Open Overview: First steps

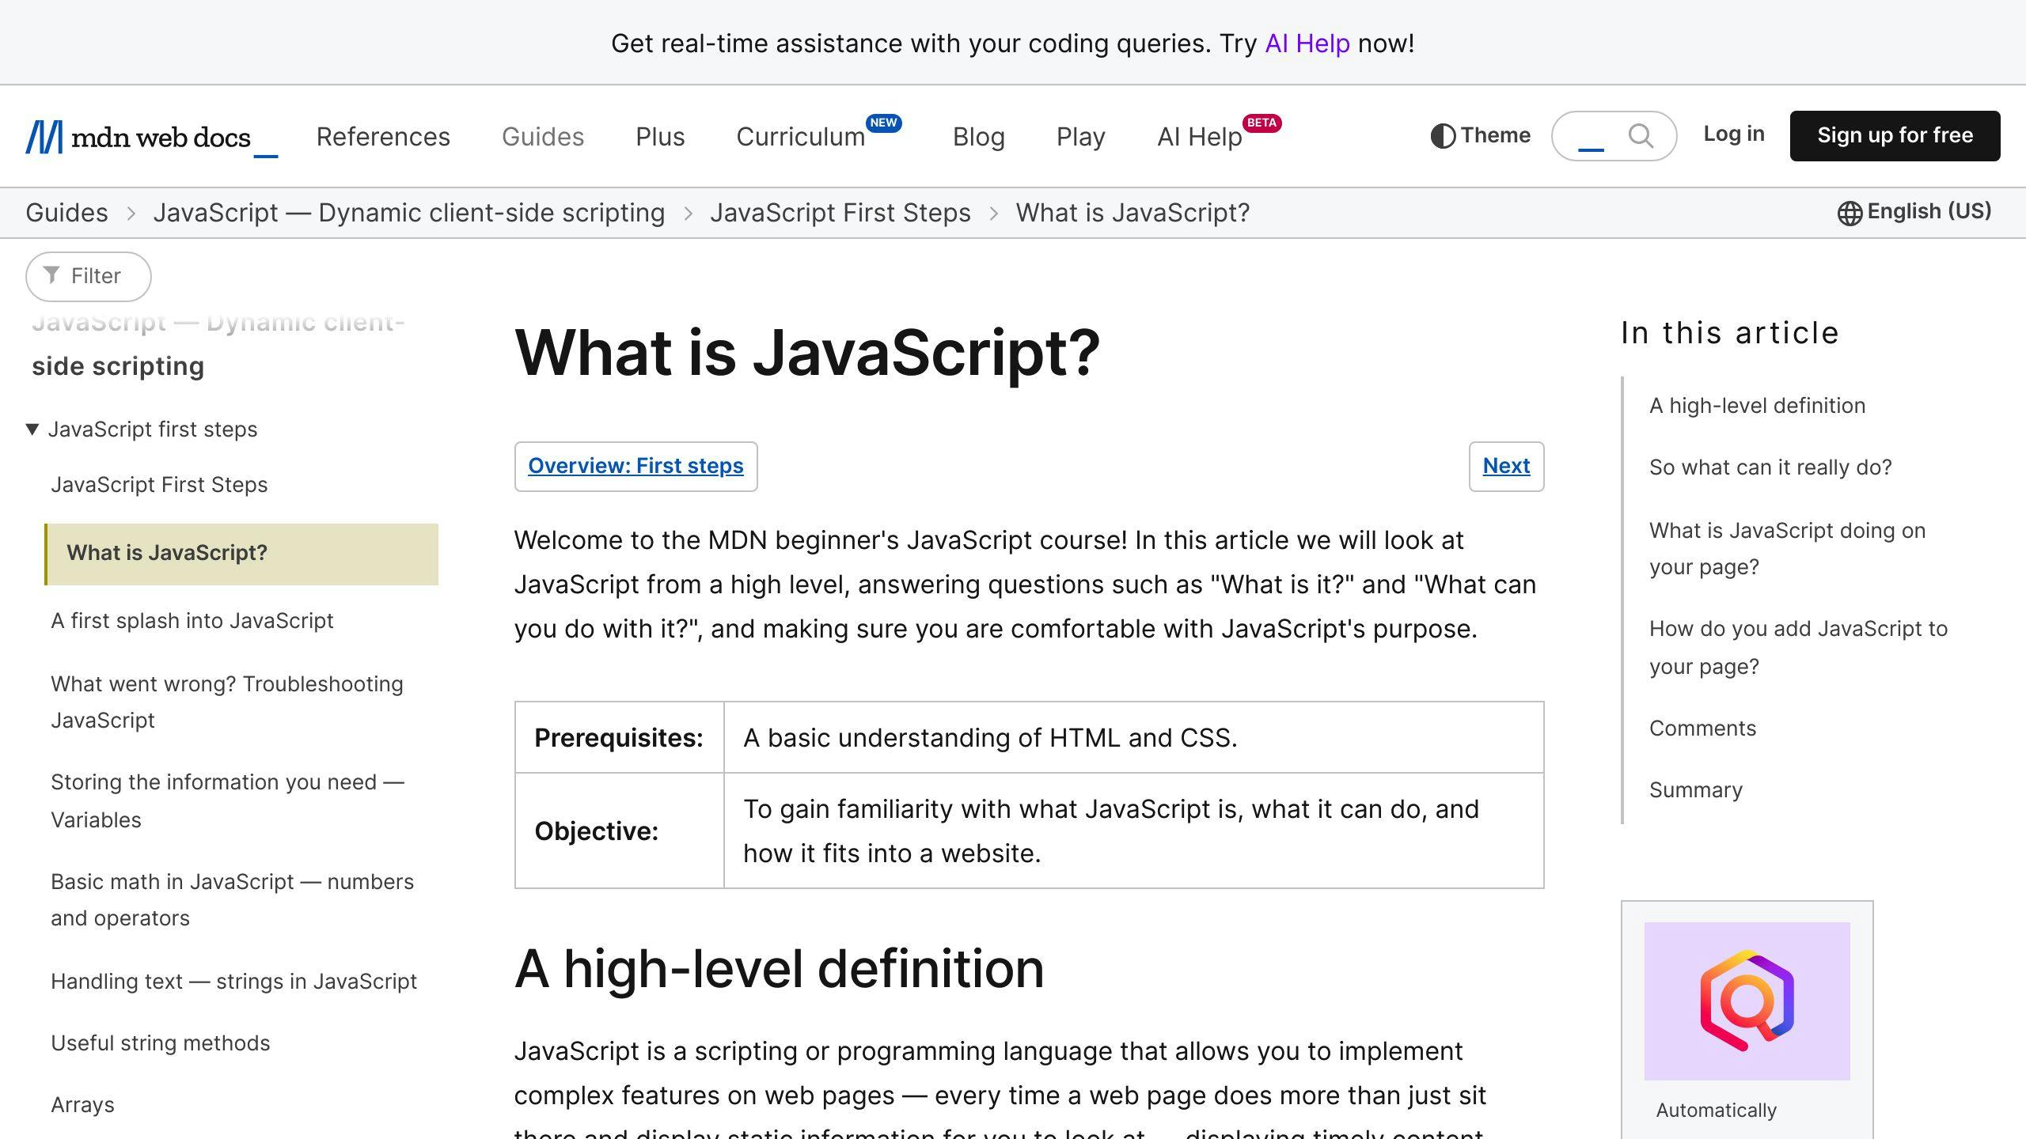635,466
